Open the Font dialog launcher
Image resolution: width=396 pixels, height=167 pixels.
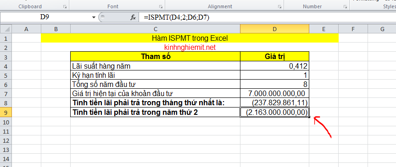click(161, 7)
